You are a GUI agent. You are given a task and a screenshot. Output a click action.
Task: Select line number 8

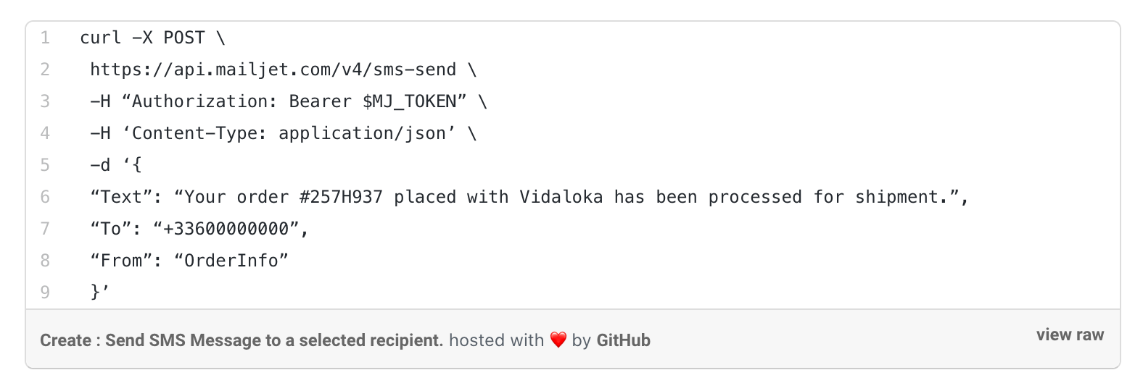point(45,261)
